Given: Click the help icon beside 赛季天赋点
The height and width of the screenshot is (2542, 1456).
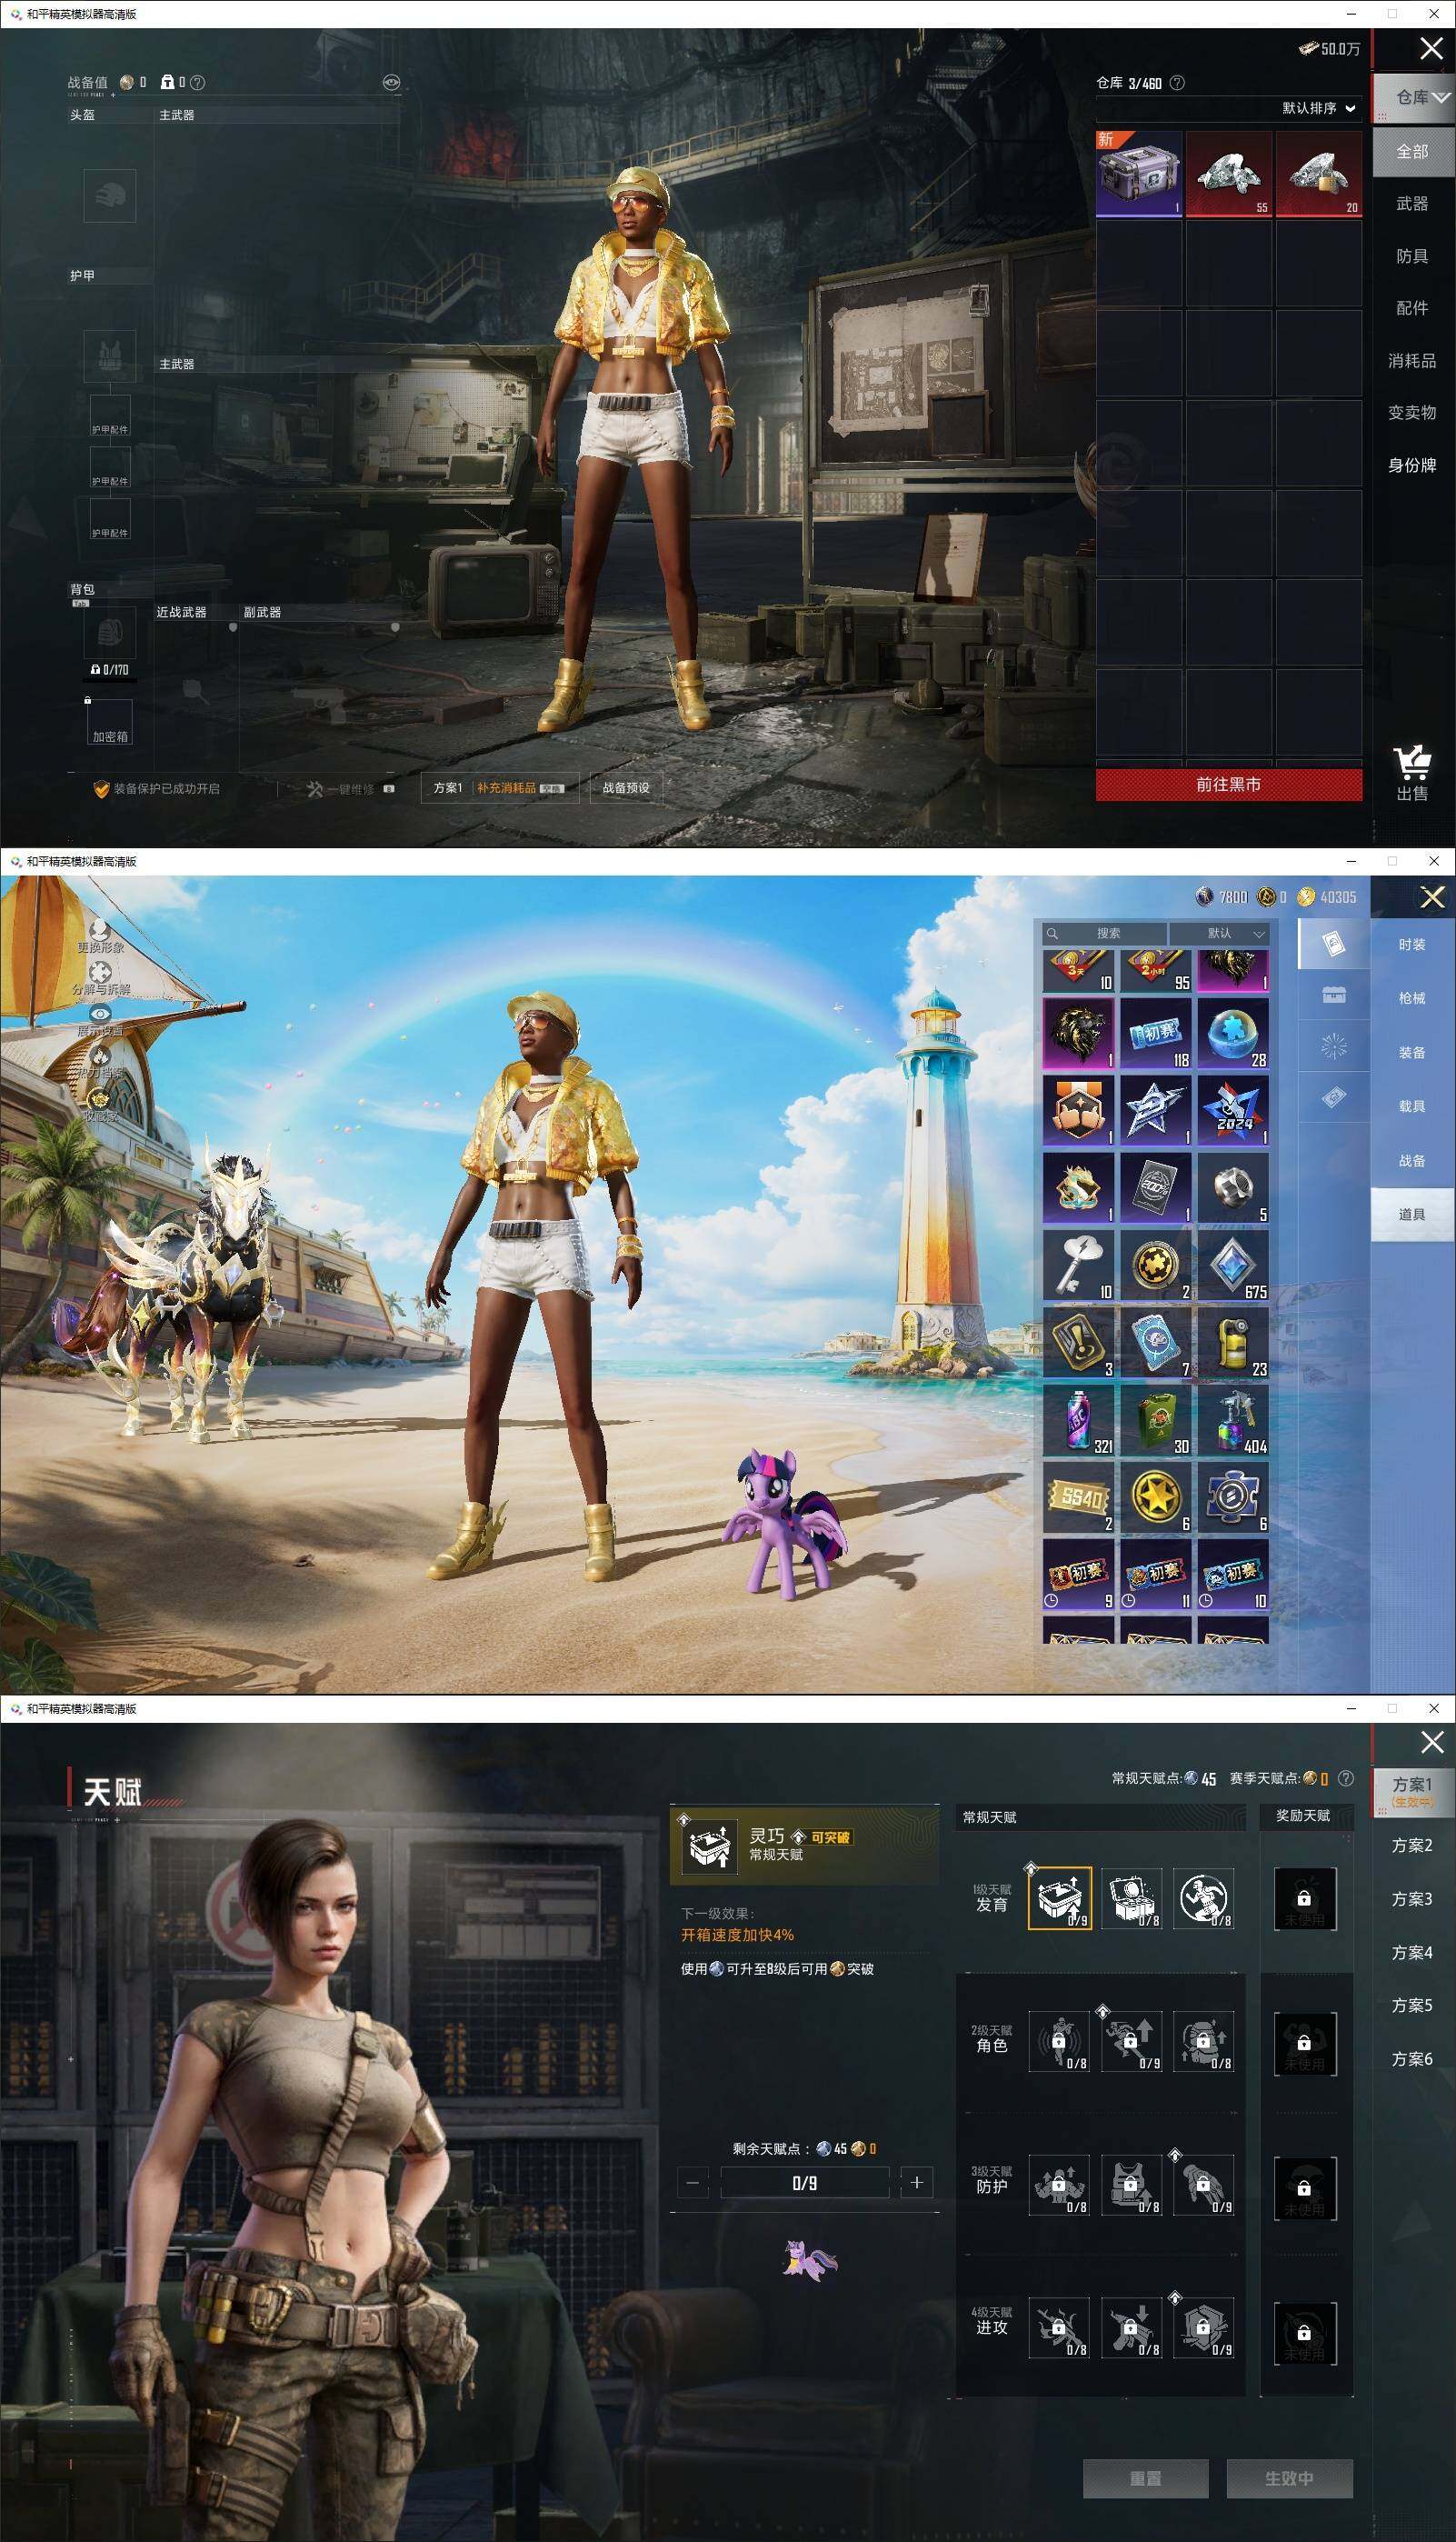Looking at the screenshot, I should (1346, 1778).
